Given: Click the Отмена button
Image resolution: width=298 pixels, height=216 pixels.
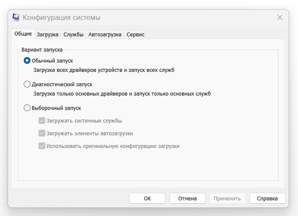Looking at the screenshot, I should 188,198.
